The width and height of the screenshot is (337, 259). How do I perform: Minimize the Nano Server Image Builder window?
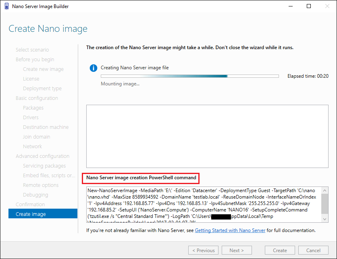coord(290,6)
